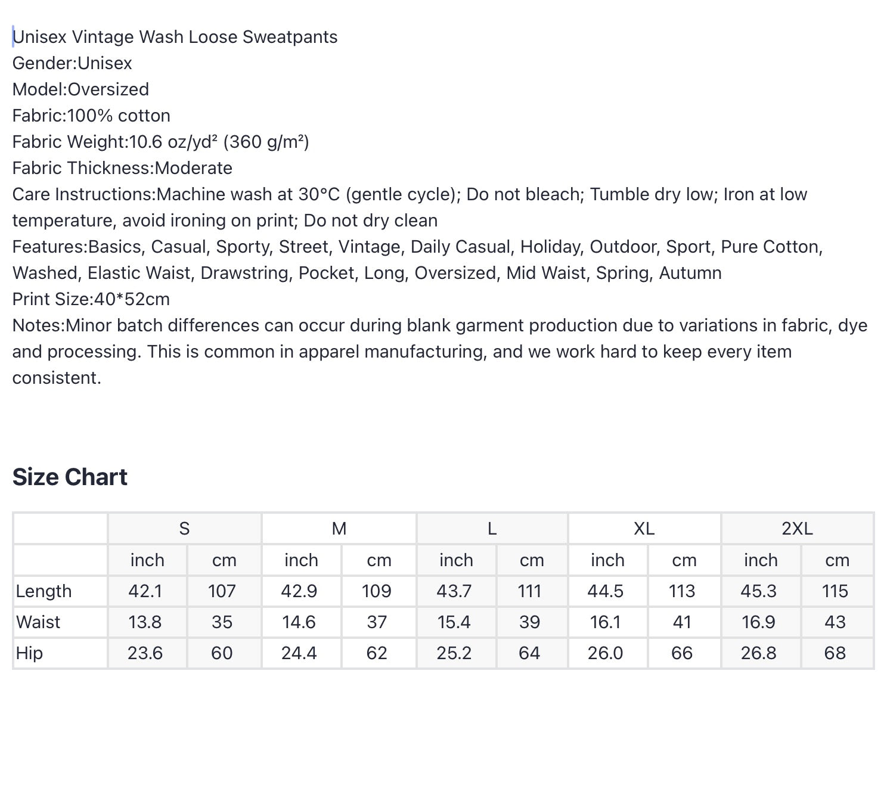The width and height of the screenshot is (887, 798).
Task: Click the Fabric:100% cotton line
Action: pos(91,116)
